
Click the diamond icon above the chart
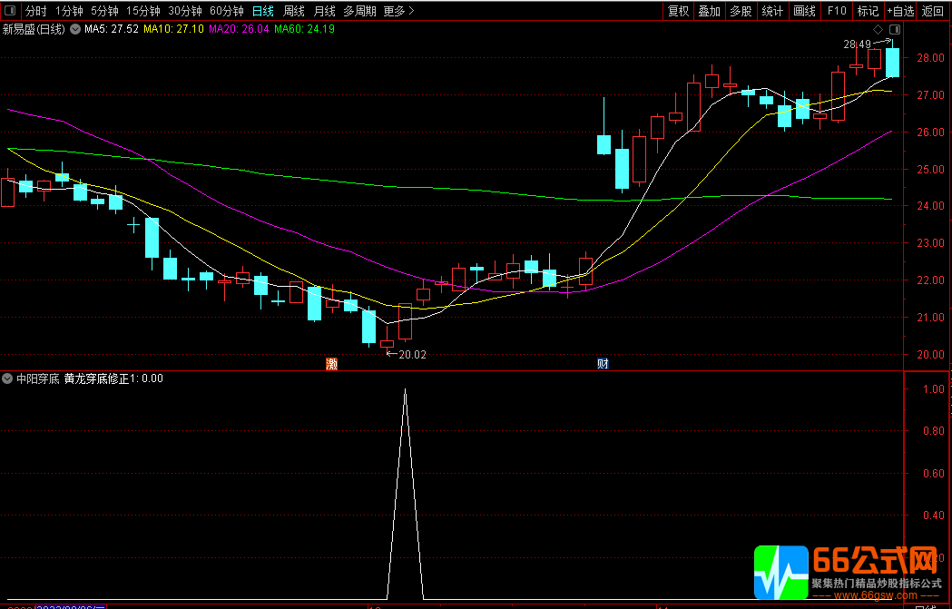[x=878, y=29]
